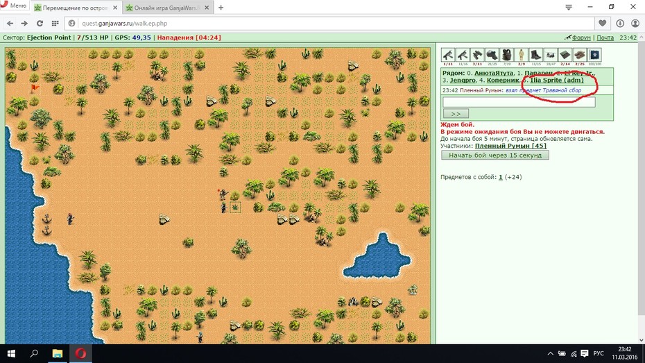Click the soldier at the map's bottom edge
Screen dimensions: 645x363
coord(200,337)
